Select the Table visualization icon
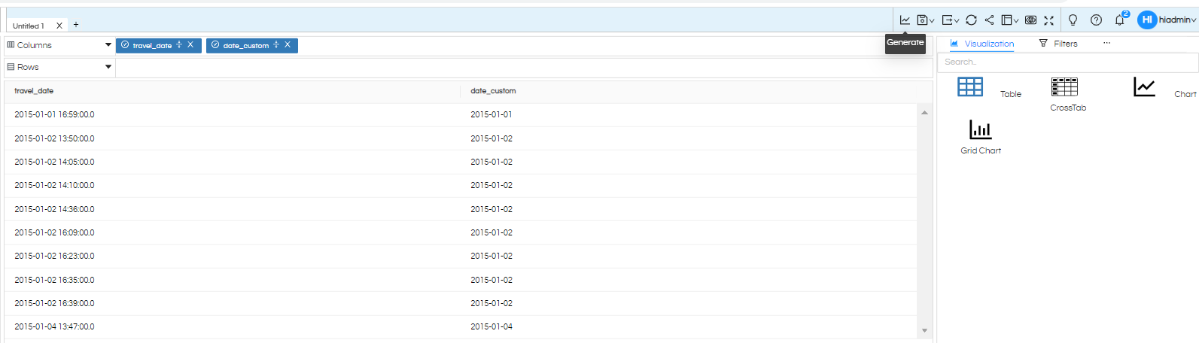 pyautogui.click(x=970, y=87)
